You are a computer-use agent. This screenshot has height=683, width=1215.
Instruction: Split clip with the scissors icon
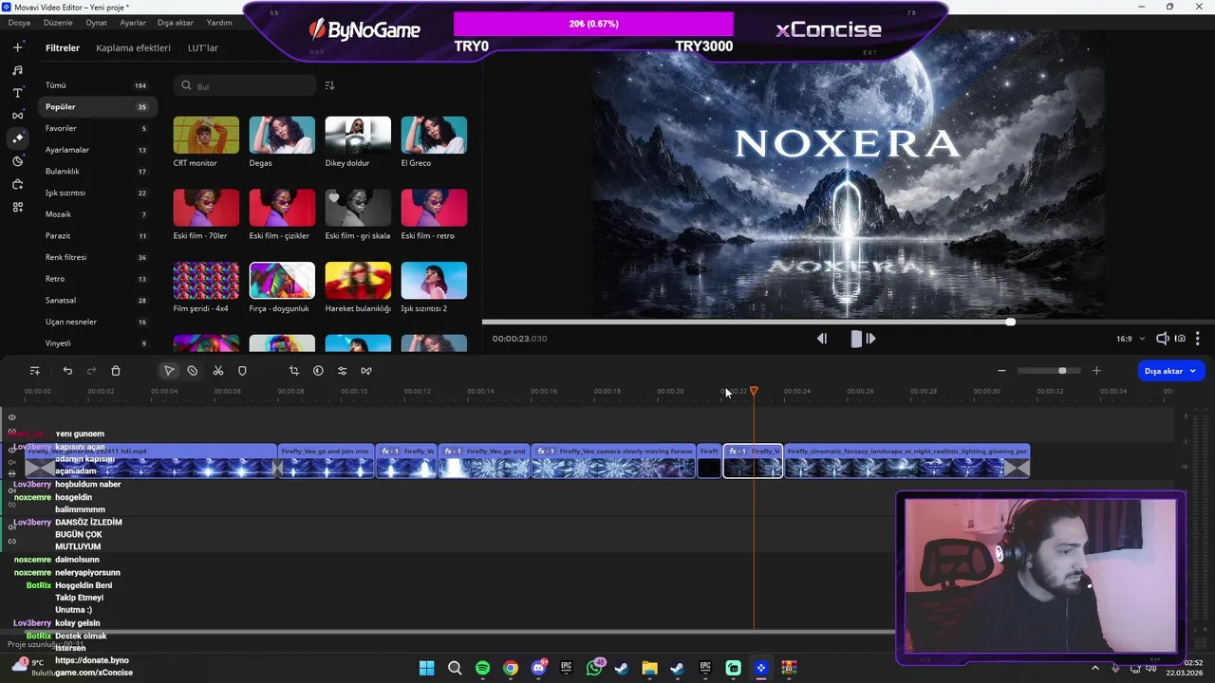pyautogui.click(x=218, y=371)
